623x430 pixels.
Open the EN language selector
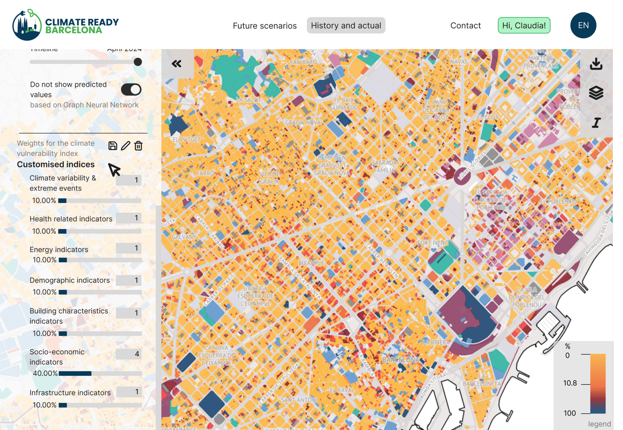583,25
